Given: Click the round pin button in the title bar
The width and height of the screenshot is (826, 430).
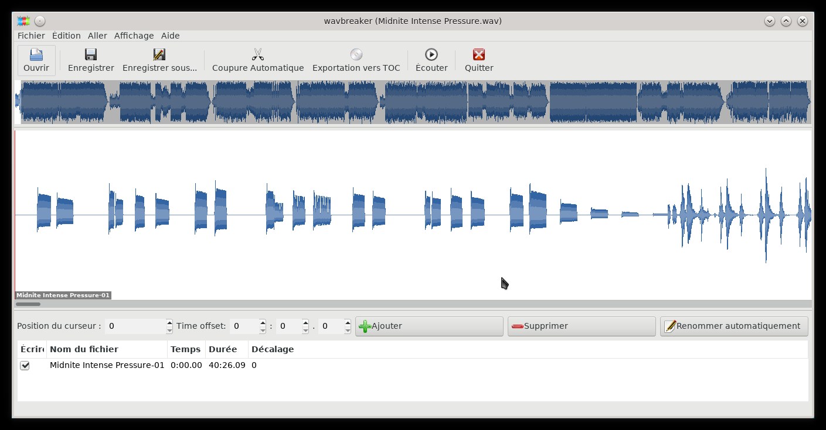Looking at the screenshot, I should coord(40,21).
